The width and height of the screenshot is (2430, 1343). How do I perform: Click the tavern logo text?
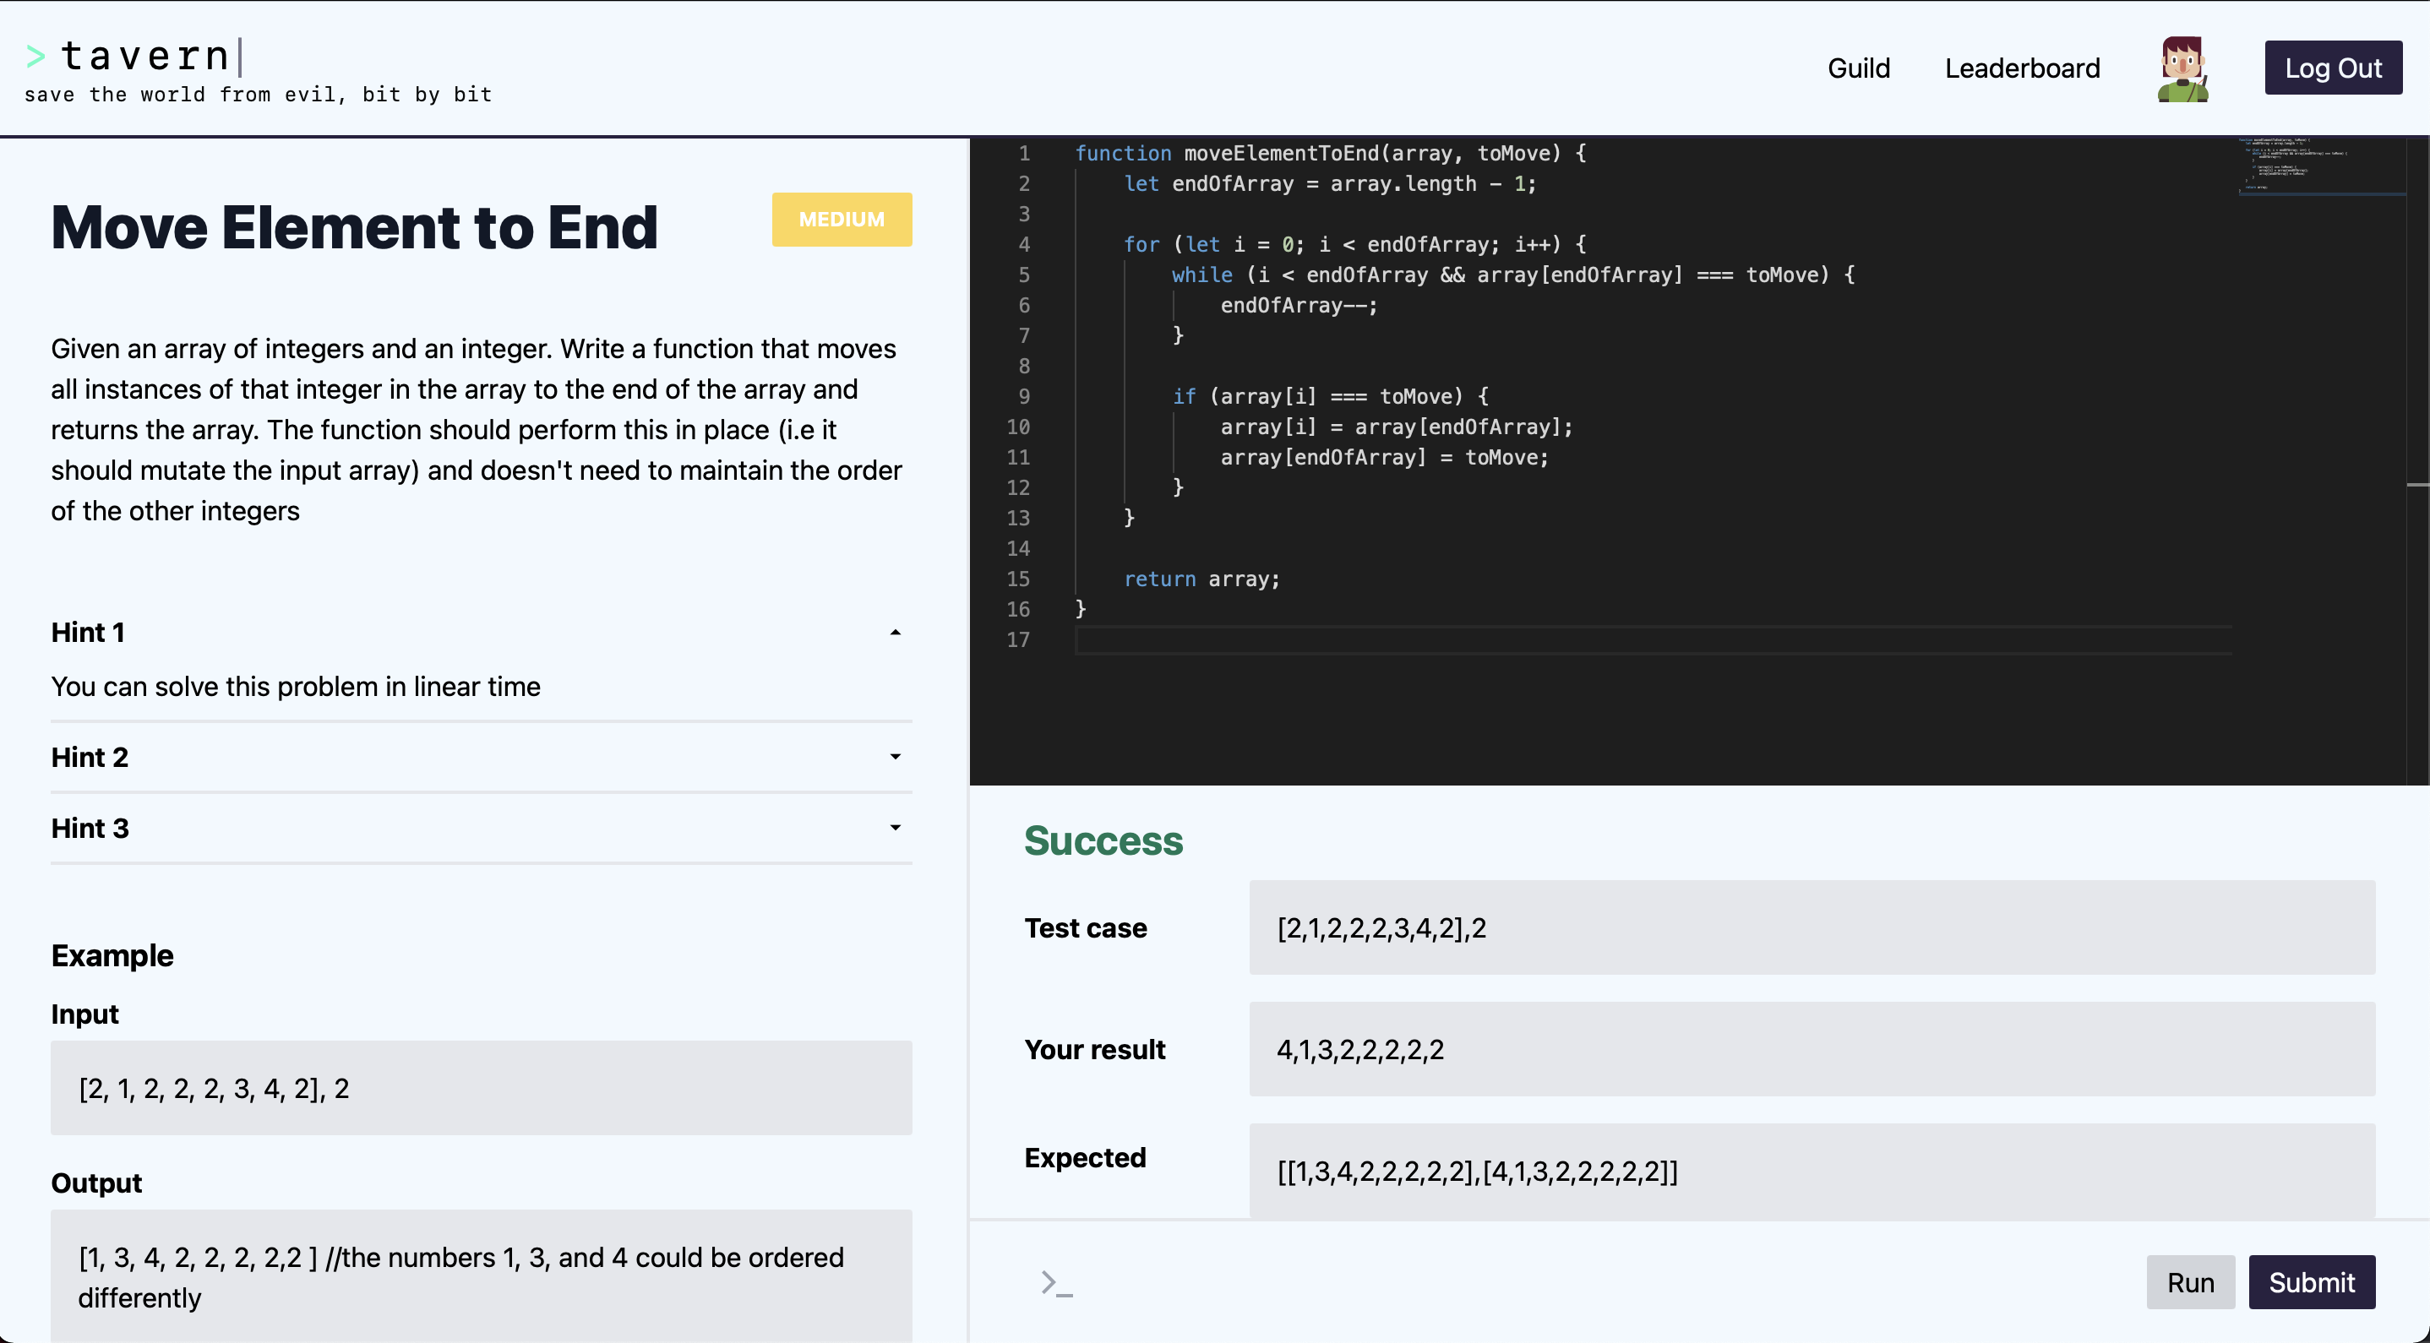[145, 57]
